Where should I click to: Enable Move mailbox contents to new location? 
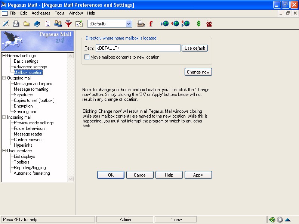(x=87, y=57)
